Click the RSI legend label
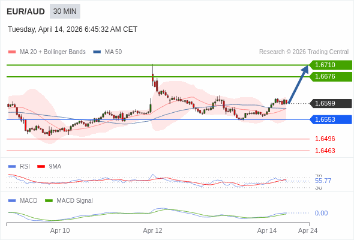The image size is (354, 240). coord(25,167)
